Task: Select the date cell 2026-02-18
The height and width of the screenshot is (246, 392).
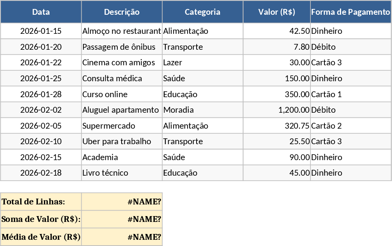Action: 41,173
